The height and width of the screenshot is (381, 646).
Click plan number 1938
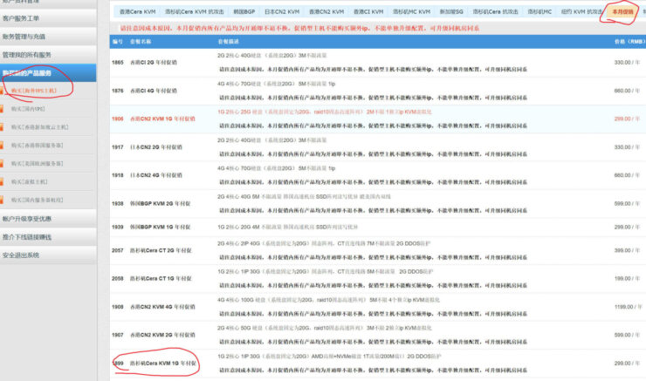tap(118, 203)
